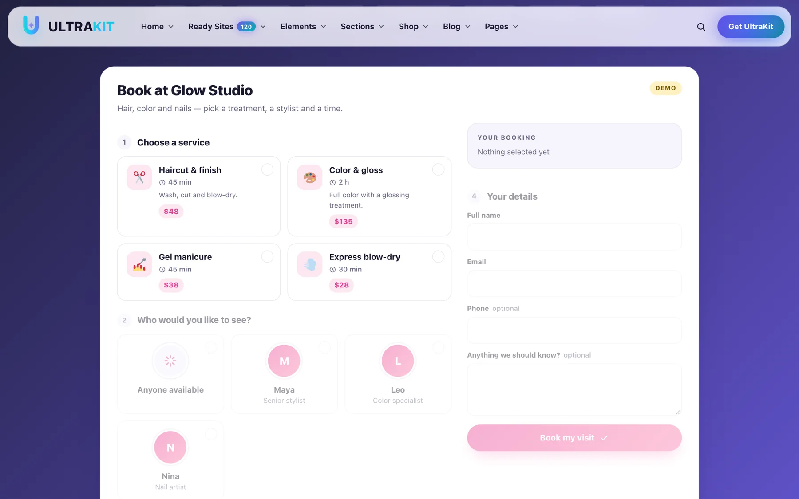
Task: Click Leo's L avatar
Action: click(x=398, y=361)
